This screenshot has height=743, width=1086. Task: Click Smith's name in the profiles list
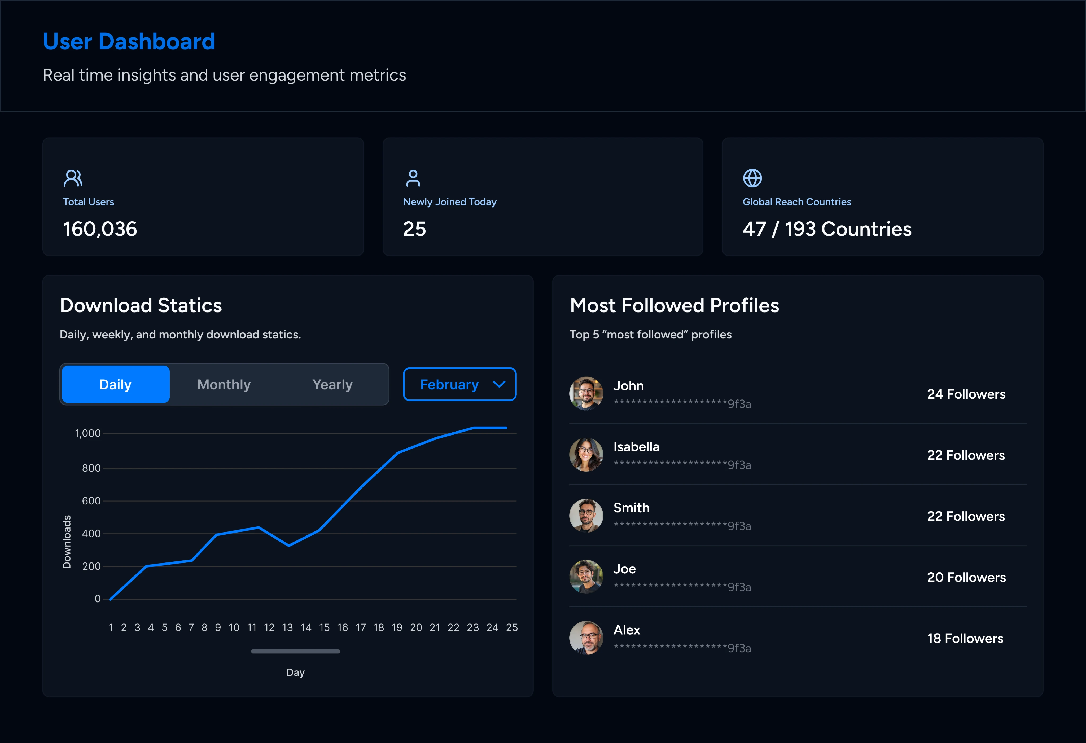click(631, 508)
